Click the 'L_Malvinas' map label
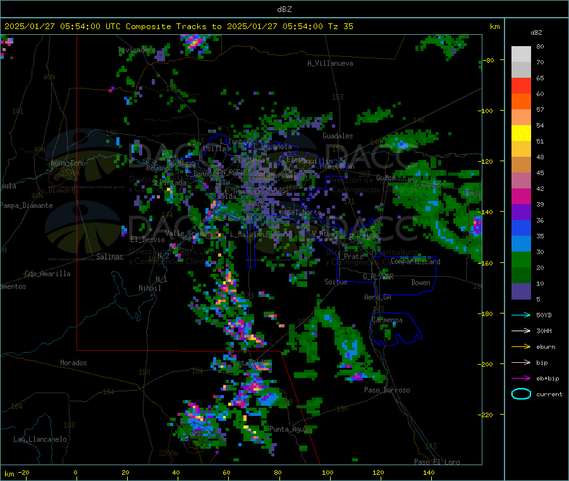 [249, 234]
